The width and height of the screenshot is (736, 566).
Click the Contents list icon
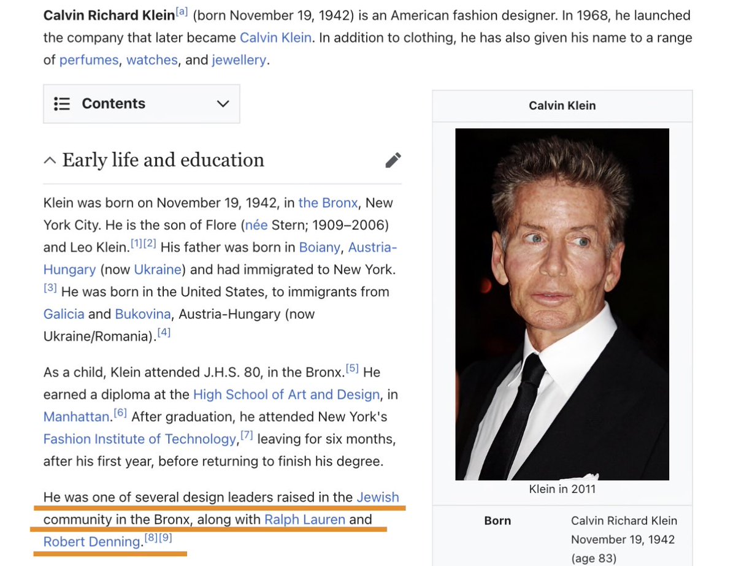(x=62, y=104)
